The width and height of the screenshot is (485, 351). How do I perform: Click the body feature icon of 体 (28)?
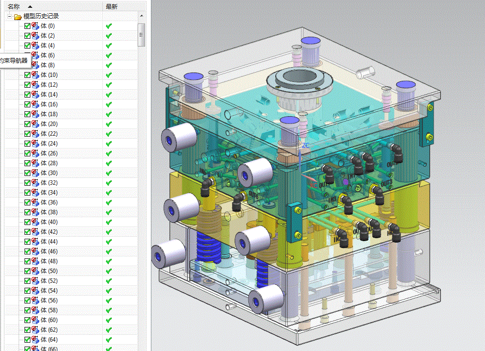(35, 163)
